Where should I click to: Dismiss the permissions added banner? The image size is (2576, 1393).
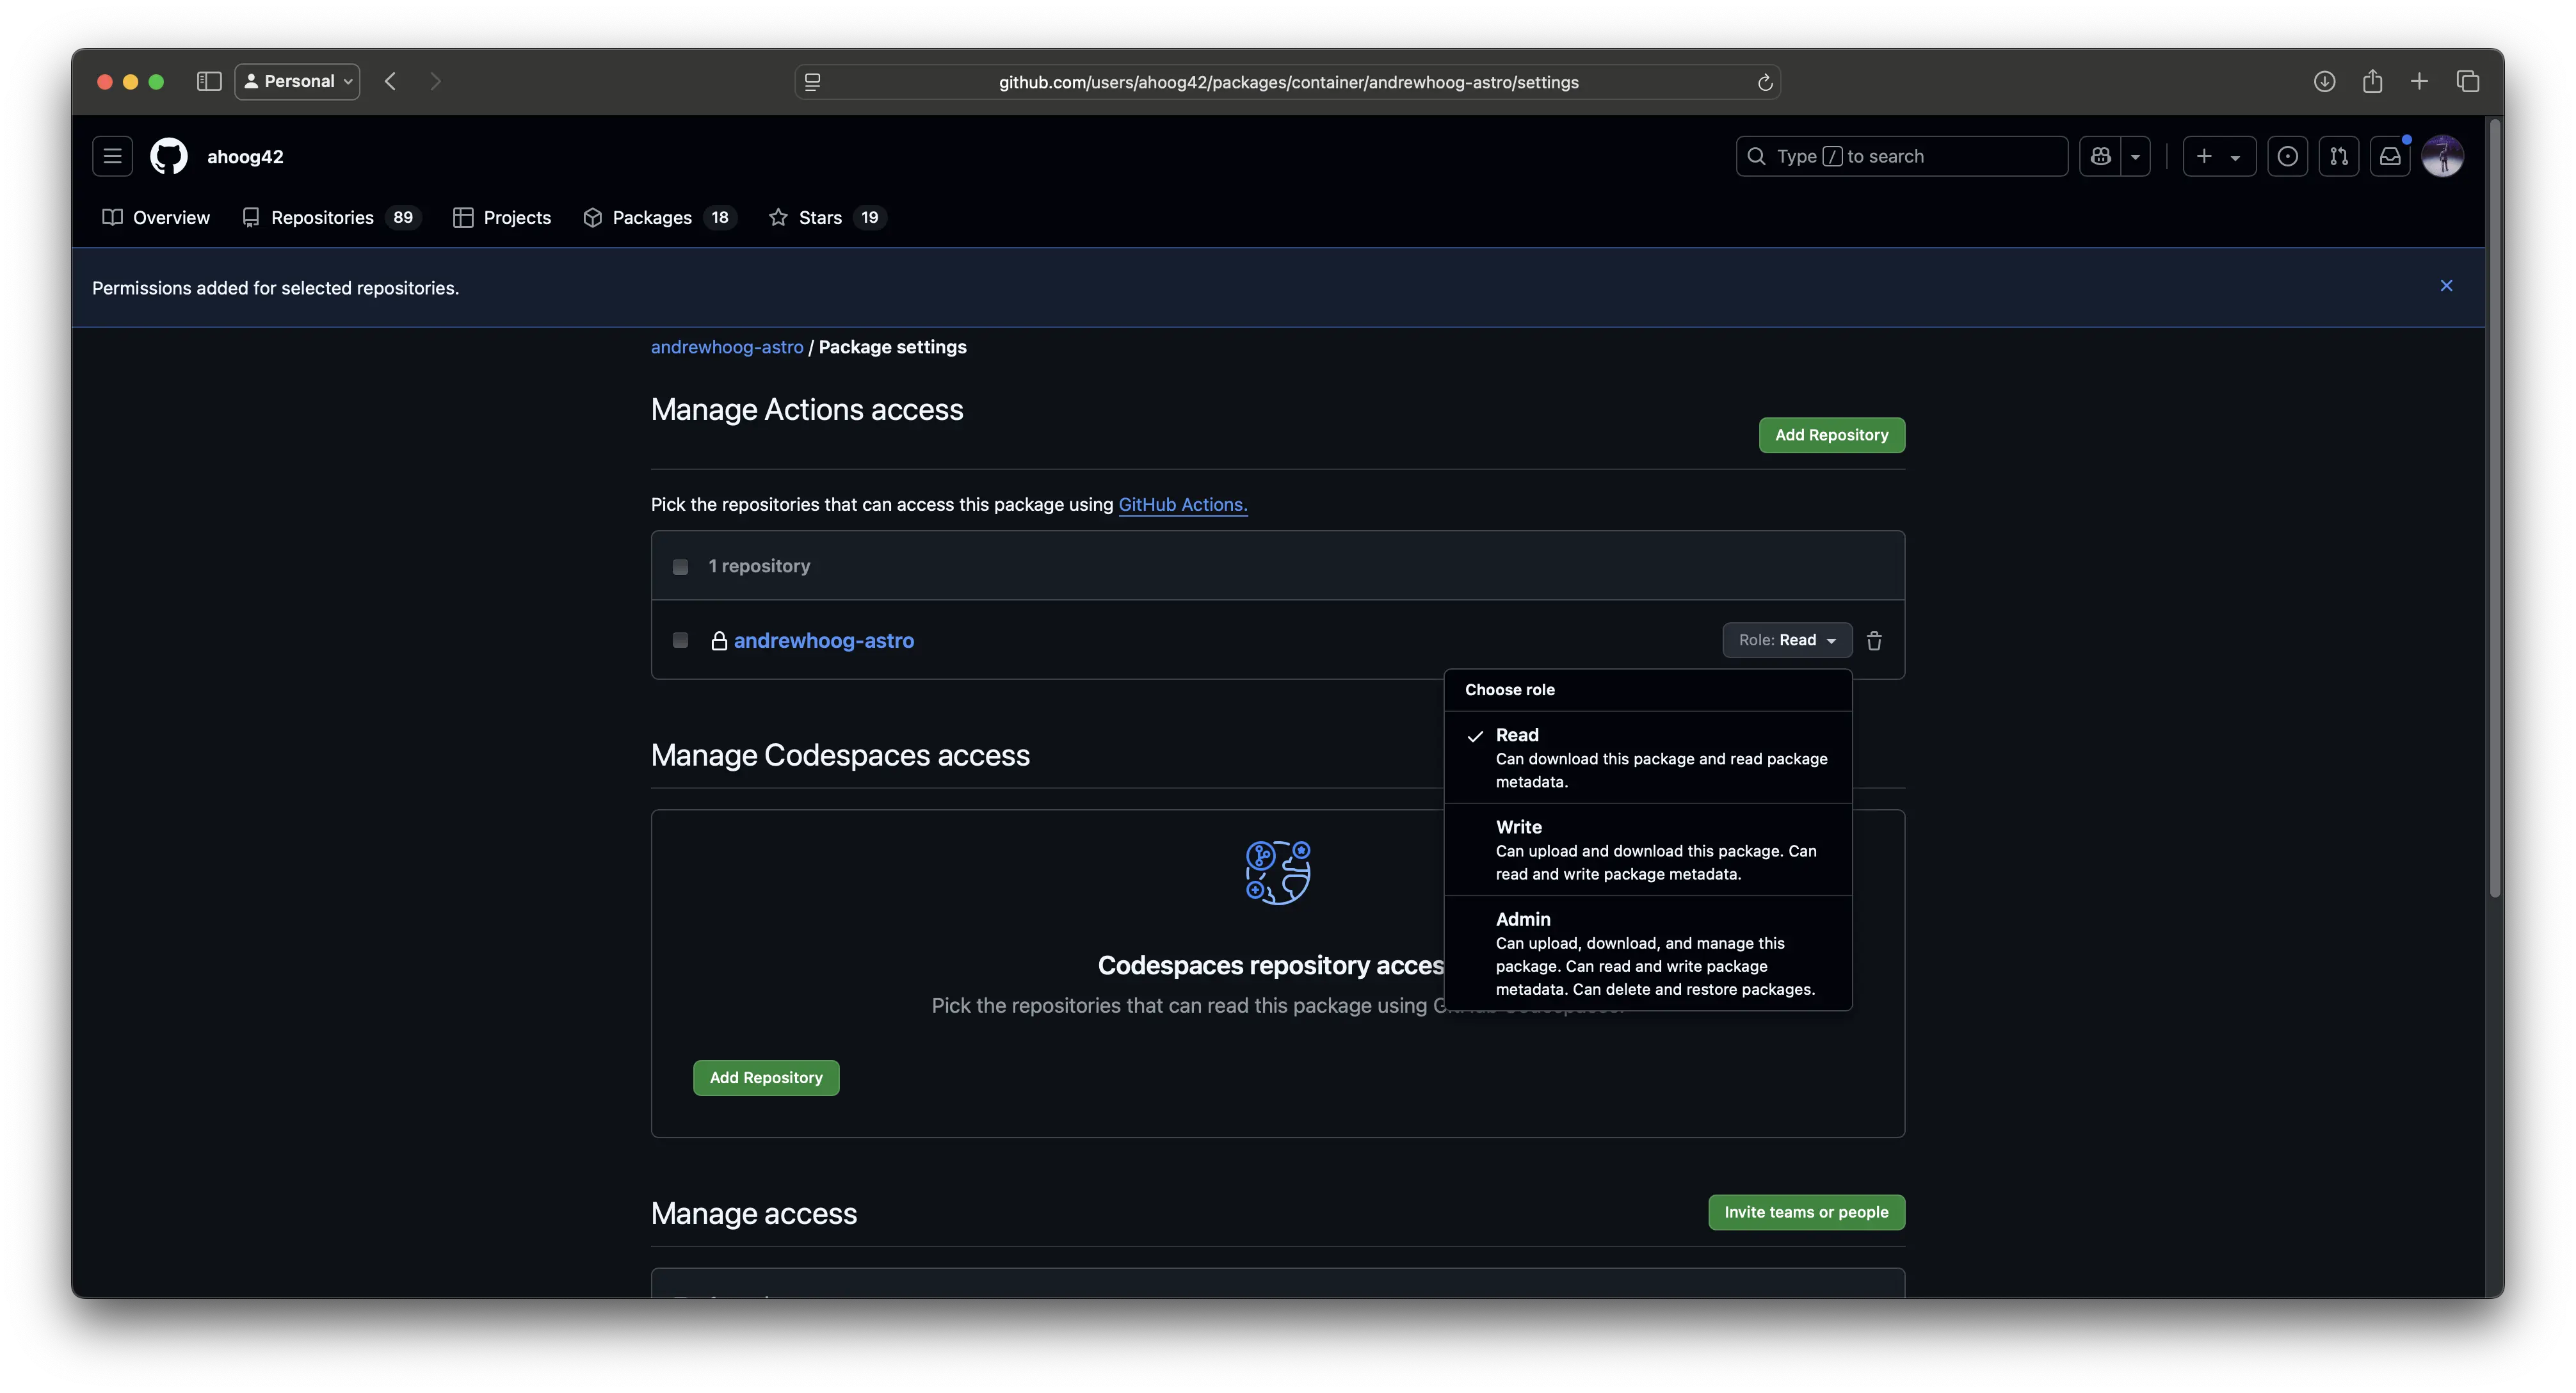2446,286
